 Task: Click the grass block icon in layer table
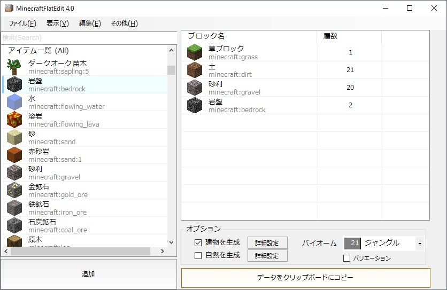pos(195,52)
